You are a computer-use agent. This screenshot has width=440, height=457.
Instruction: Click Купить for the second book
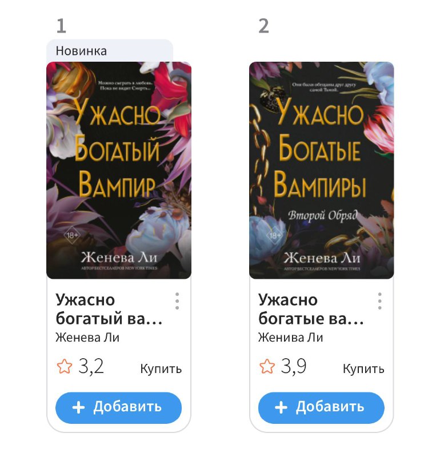(363, 368)
